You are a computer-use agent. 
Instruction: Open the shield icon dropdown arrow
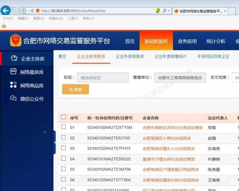pos(27,11)
